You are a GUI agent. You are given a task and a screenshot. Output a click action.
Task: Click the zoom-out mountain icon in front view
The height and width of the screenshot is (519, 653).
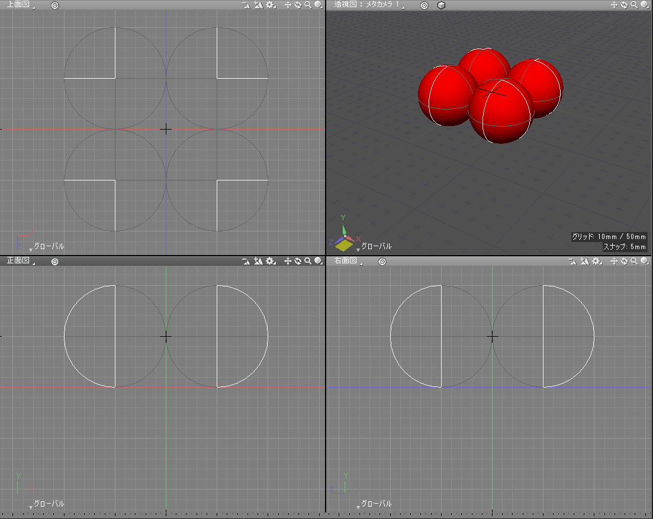[x=246, y=261]
